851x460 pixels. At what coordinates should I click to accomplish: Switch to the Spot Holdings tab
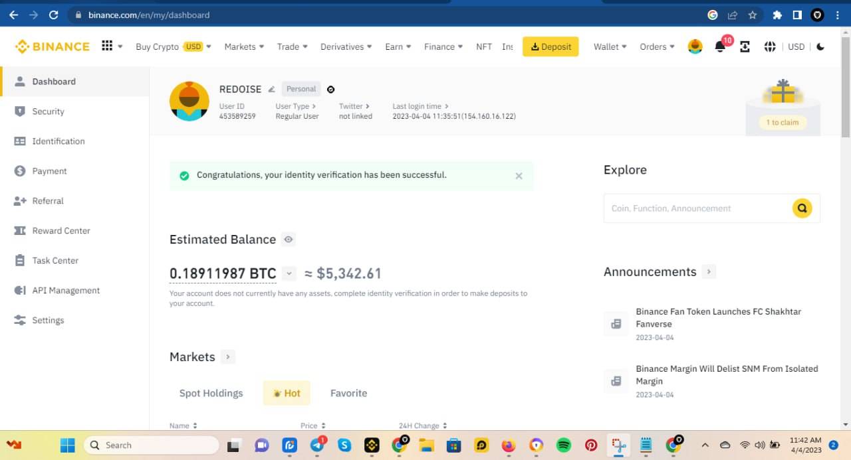[211, 393]
